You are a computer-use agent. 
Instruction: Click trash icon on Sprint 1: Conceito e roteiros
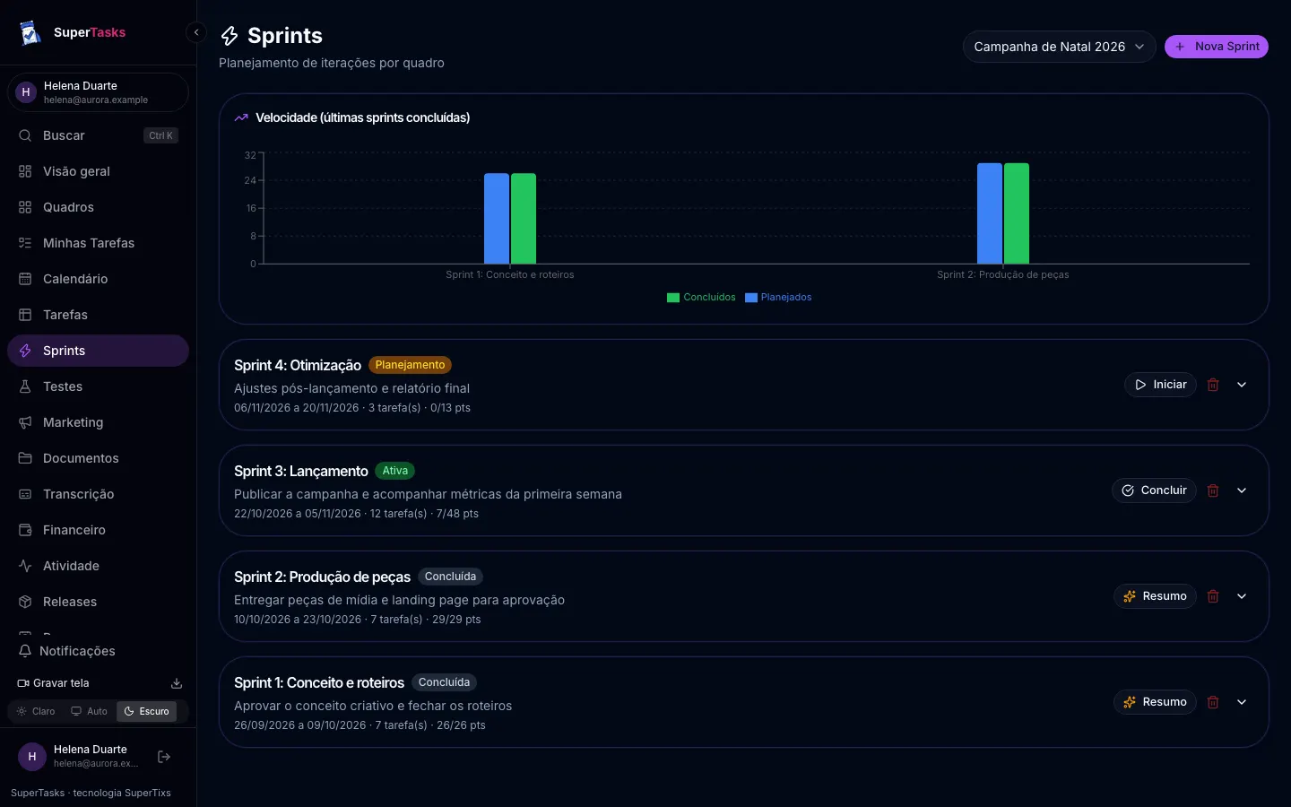pyautogui.click(x=1213, y=702)
